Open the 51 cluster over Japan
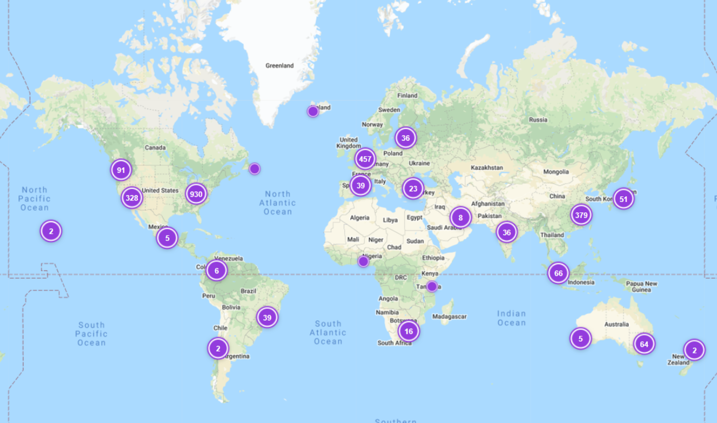The image size is (717, 423). tap(624, 199)
